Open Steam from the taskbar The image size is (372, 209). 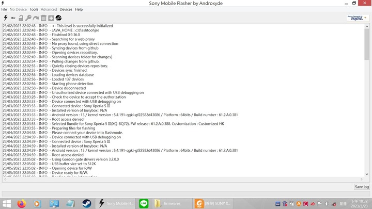click(x=87, y=203)
